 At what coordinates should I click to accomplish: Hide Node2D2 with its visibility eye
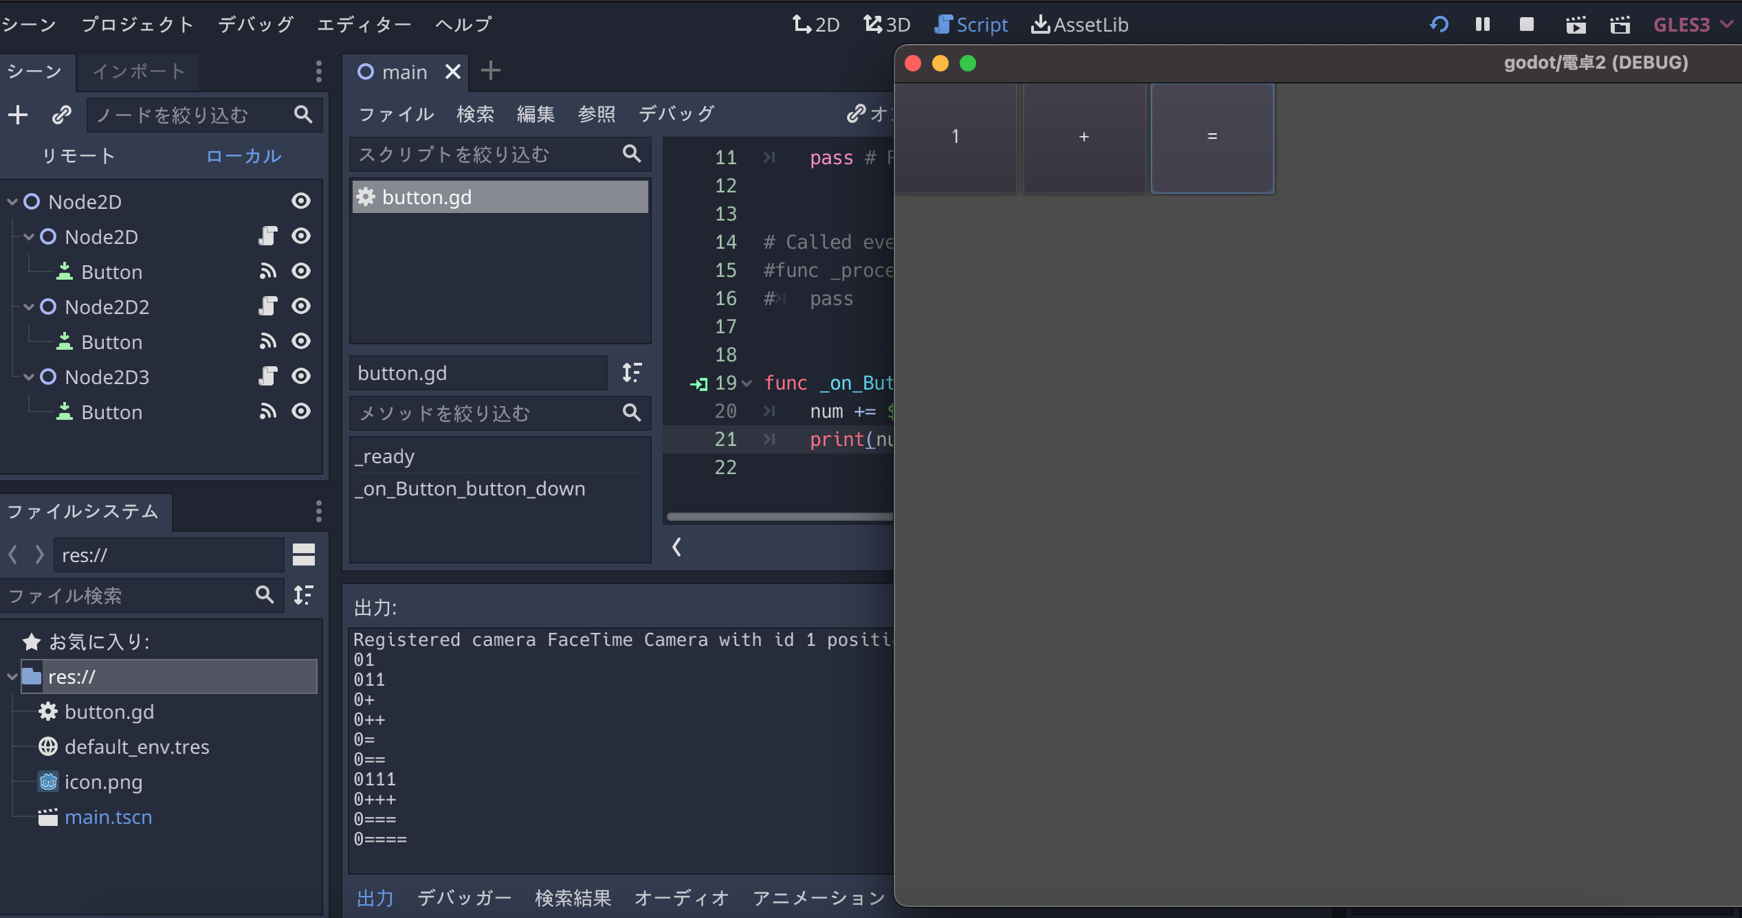(x=301, y=306)
